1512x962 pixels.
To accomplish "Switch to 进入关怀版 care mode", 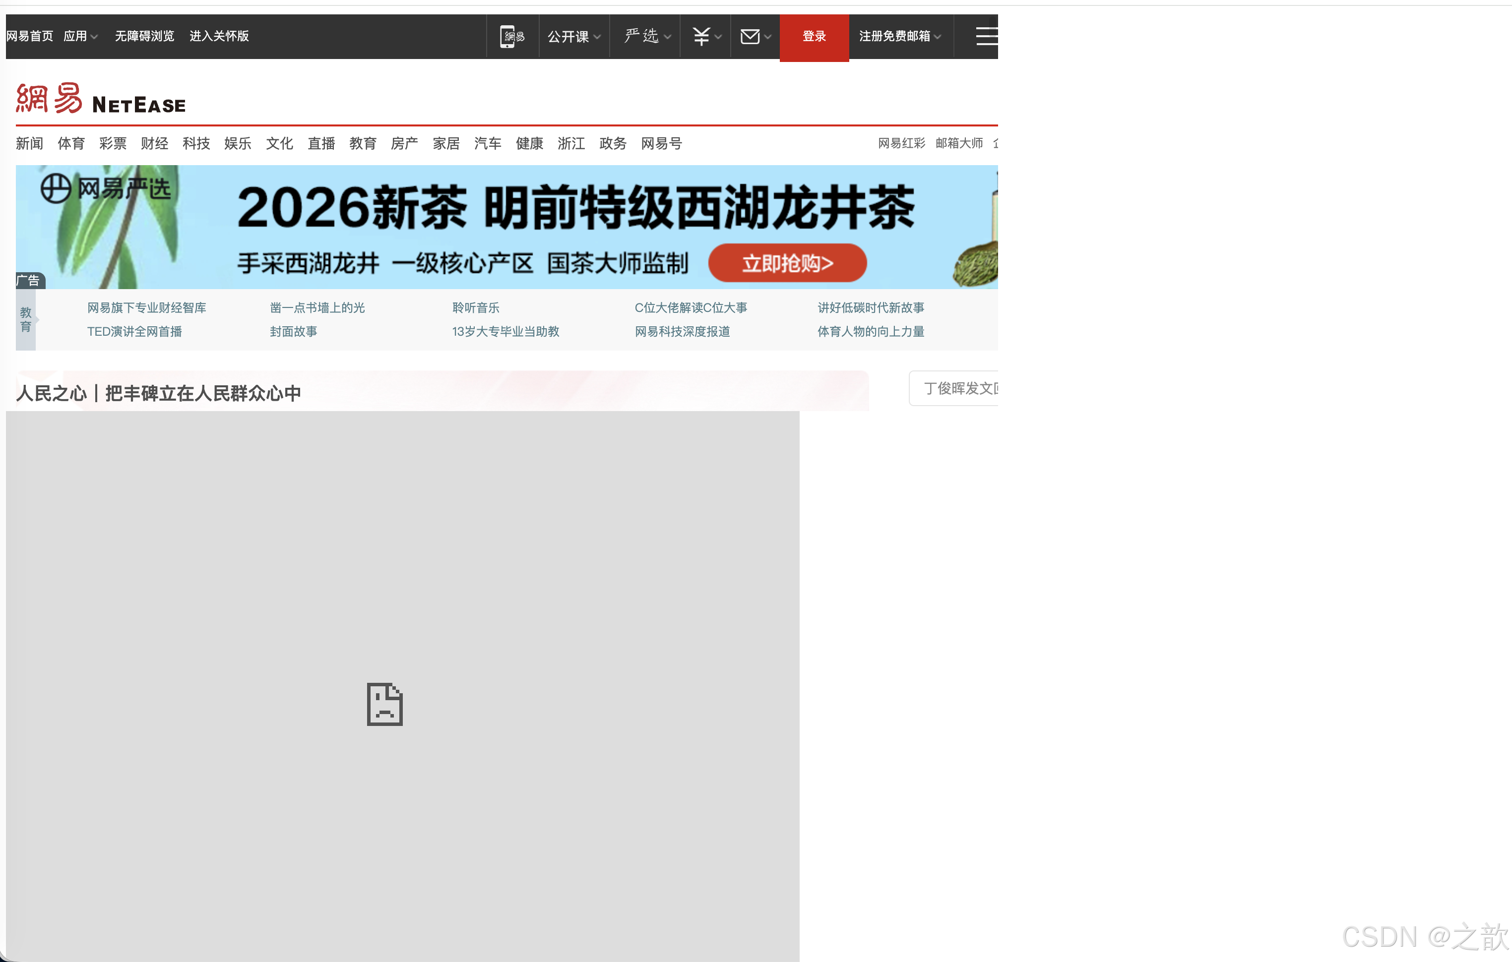I will 219,36.
